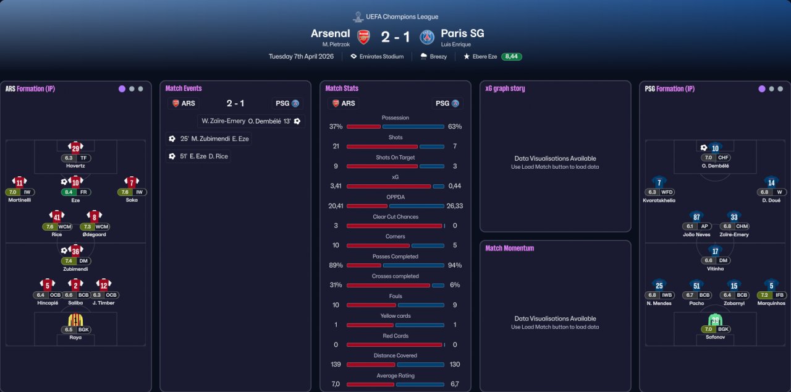Click the goal ball icon beside Dembélé 13'
The width and height of the screenshot is (791, 392).
pyautogui.click(x=297, y=121)
